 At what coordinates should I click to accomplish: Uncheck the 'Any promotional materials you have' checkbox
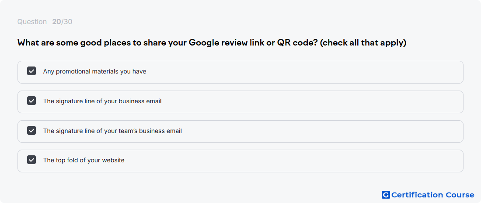(x=31, y=71)
